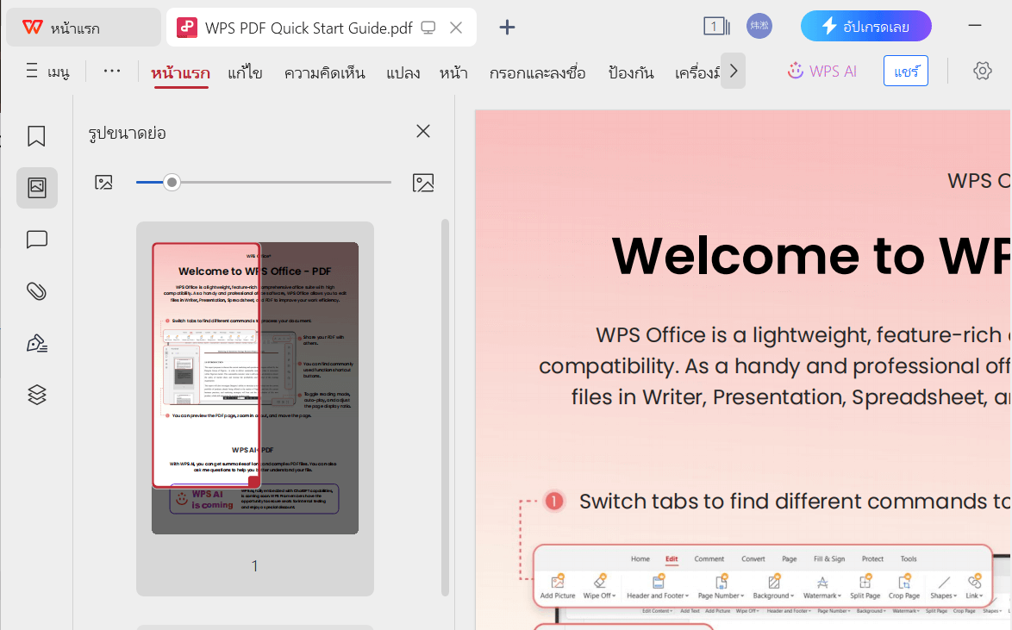Open the signature panel icon
The image size is (1012, 630).
(37, 343)
